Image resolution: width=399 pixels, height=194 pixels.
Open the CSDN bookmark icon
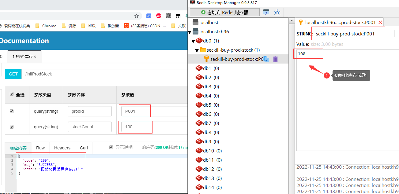pos(126,26)
